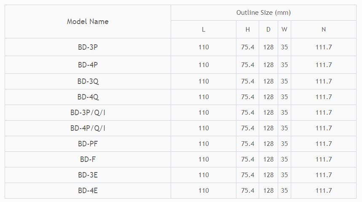
Task: Click the BD-3Q model name cell
Action: 88,81
